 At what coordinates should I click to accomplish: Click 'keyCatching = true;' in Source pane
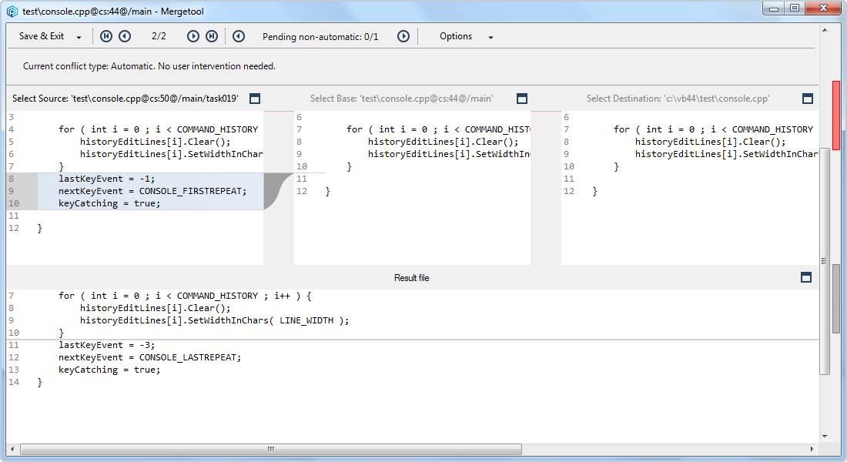109,204
